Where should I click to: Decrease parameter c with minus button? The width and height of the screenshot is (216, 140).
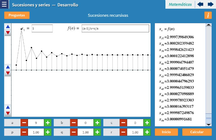(124, 123)
